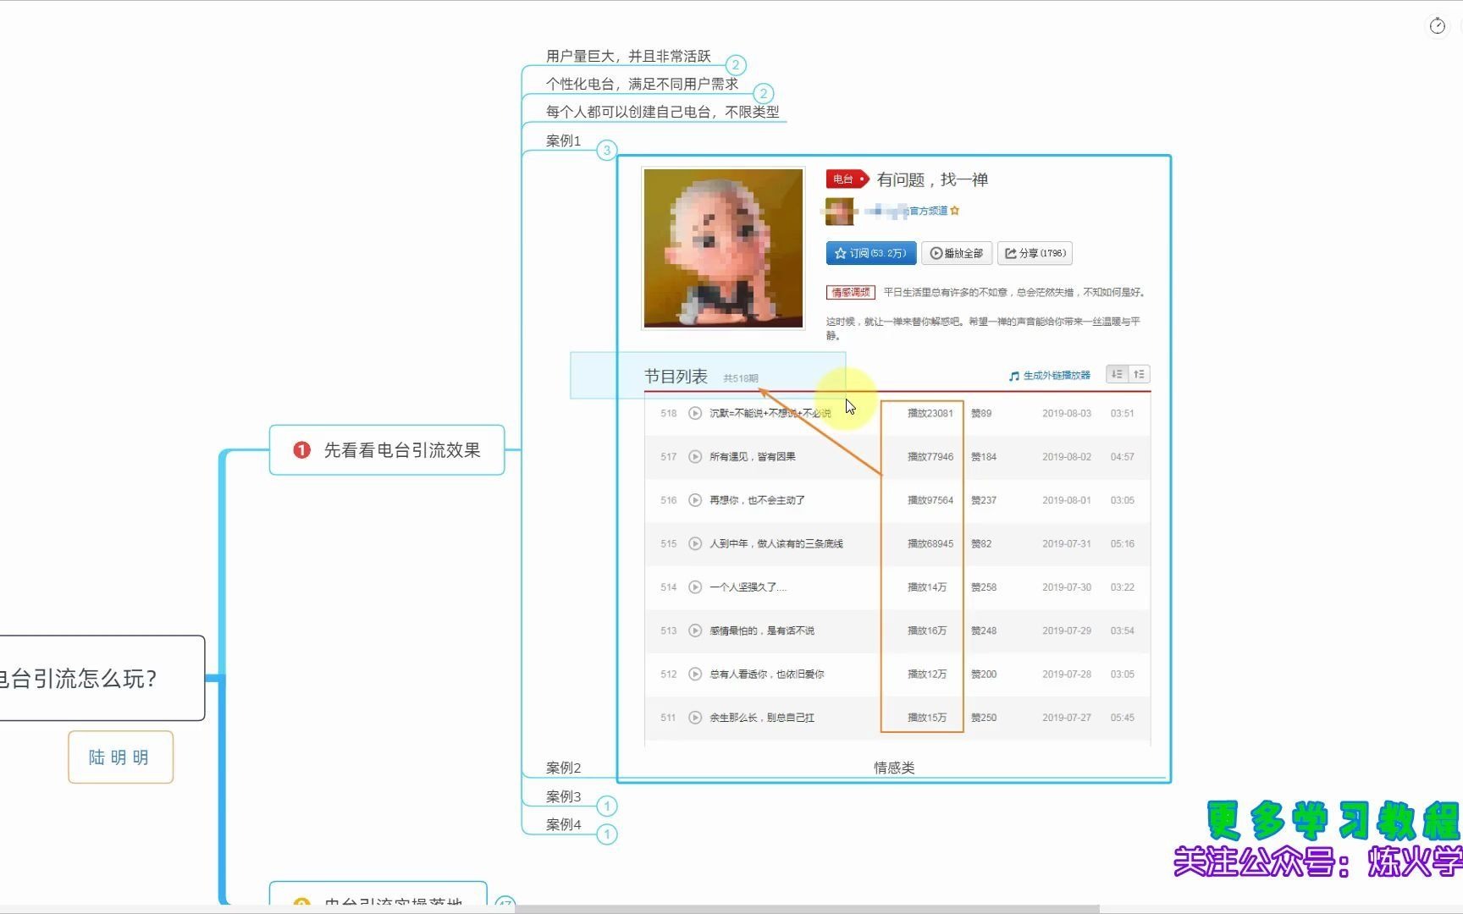
Task: Play episode 514 一个人坚强久了
Action: click(x=695, y=587)
